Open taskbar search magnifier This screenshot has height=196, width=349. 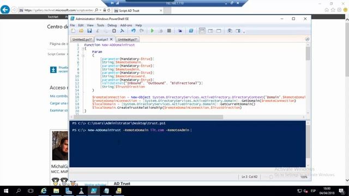(19, 191)
